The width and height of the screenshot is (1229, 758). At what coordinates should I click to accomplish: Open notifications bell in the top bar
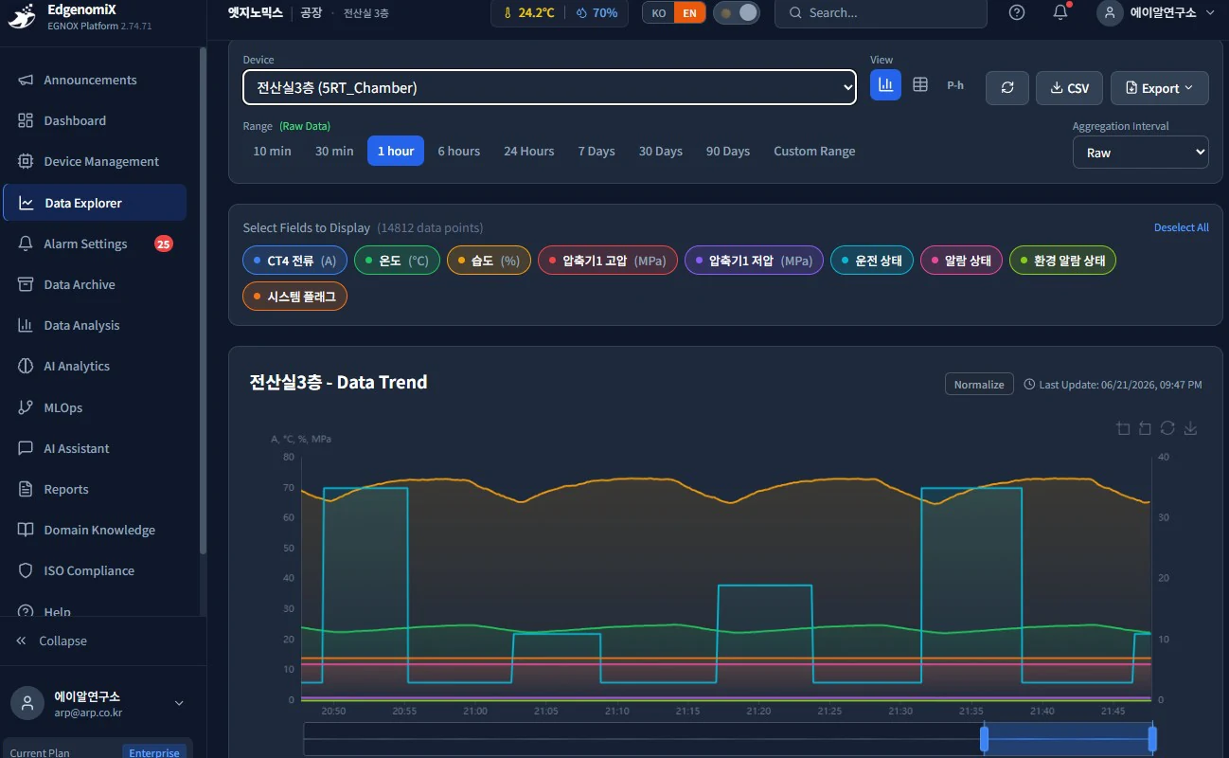[x=1060, y=12]
